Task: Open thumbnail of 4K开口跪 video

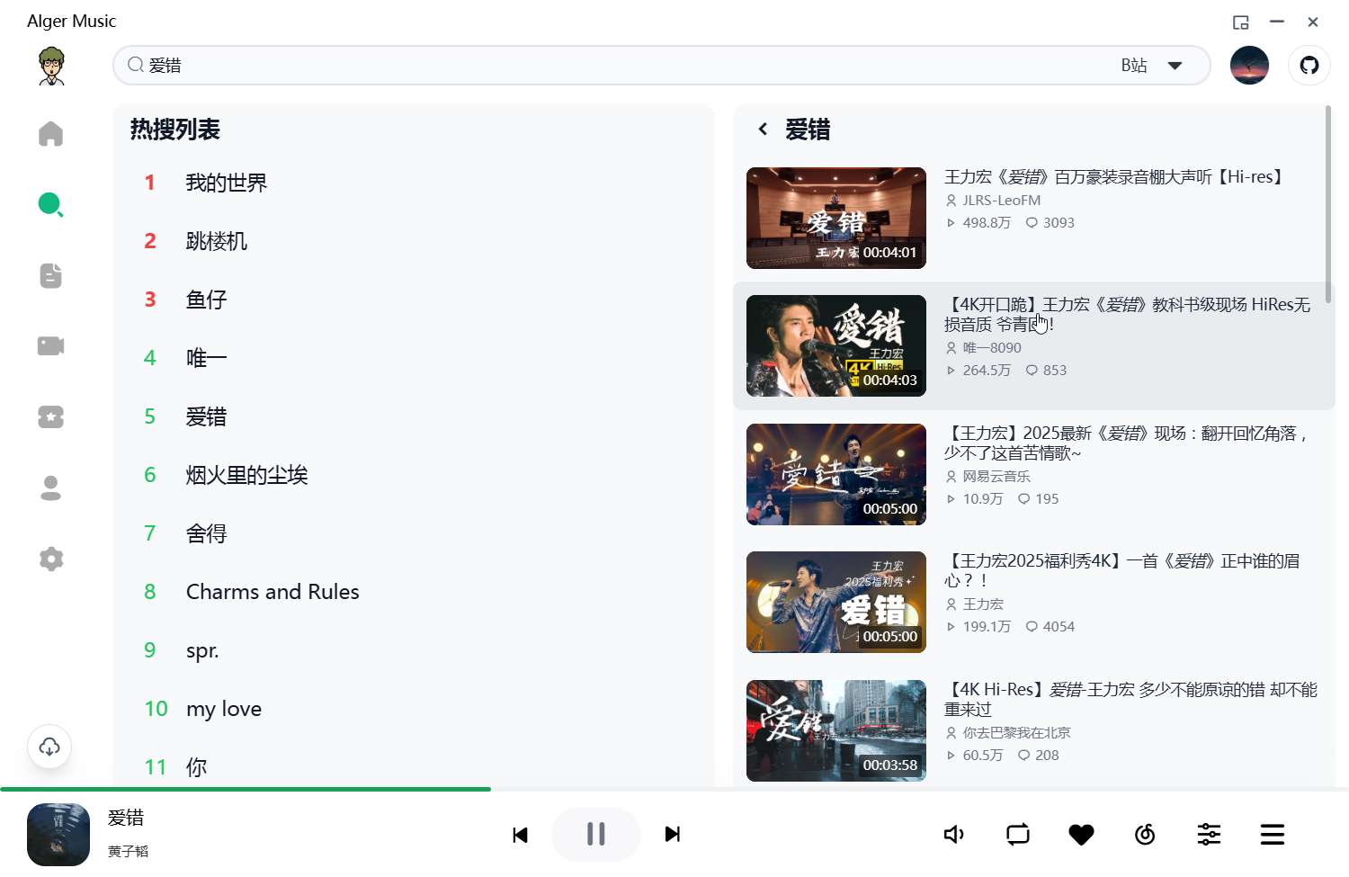Action: tap(836, 346)
